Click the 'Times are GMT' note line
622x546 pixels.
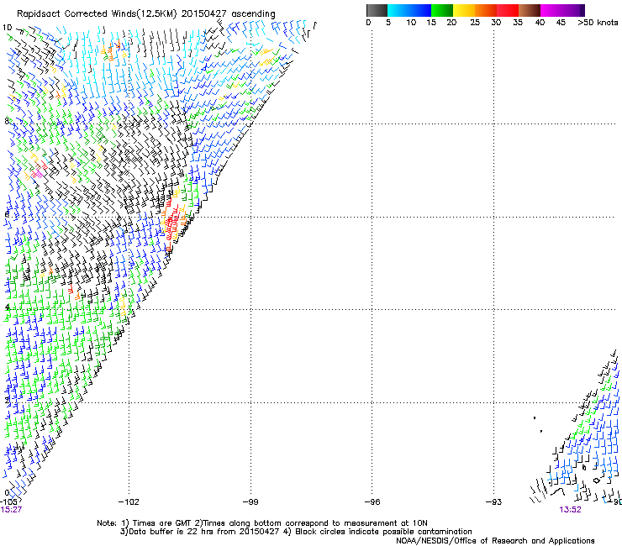point(262,523)
